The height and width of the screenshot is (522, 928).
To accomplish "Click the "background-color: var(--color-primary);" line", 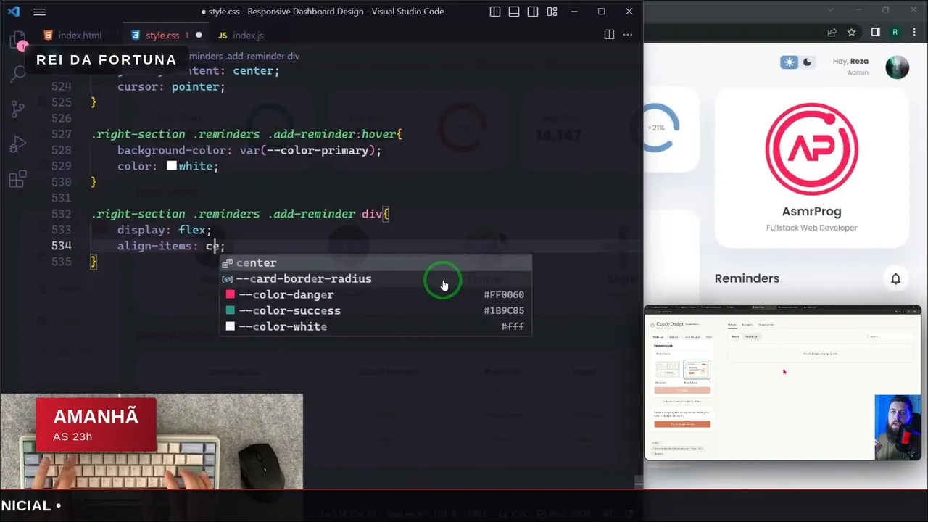I will pos(249,150).
